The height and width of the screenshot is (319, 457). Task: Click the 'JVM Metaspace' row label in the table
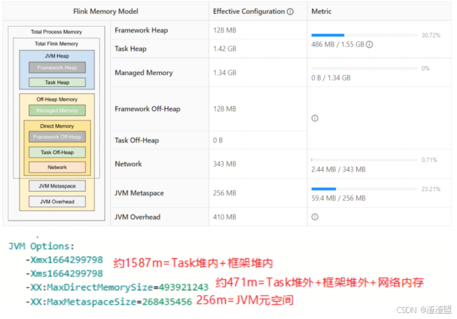point(139,193)
